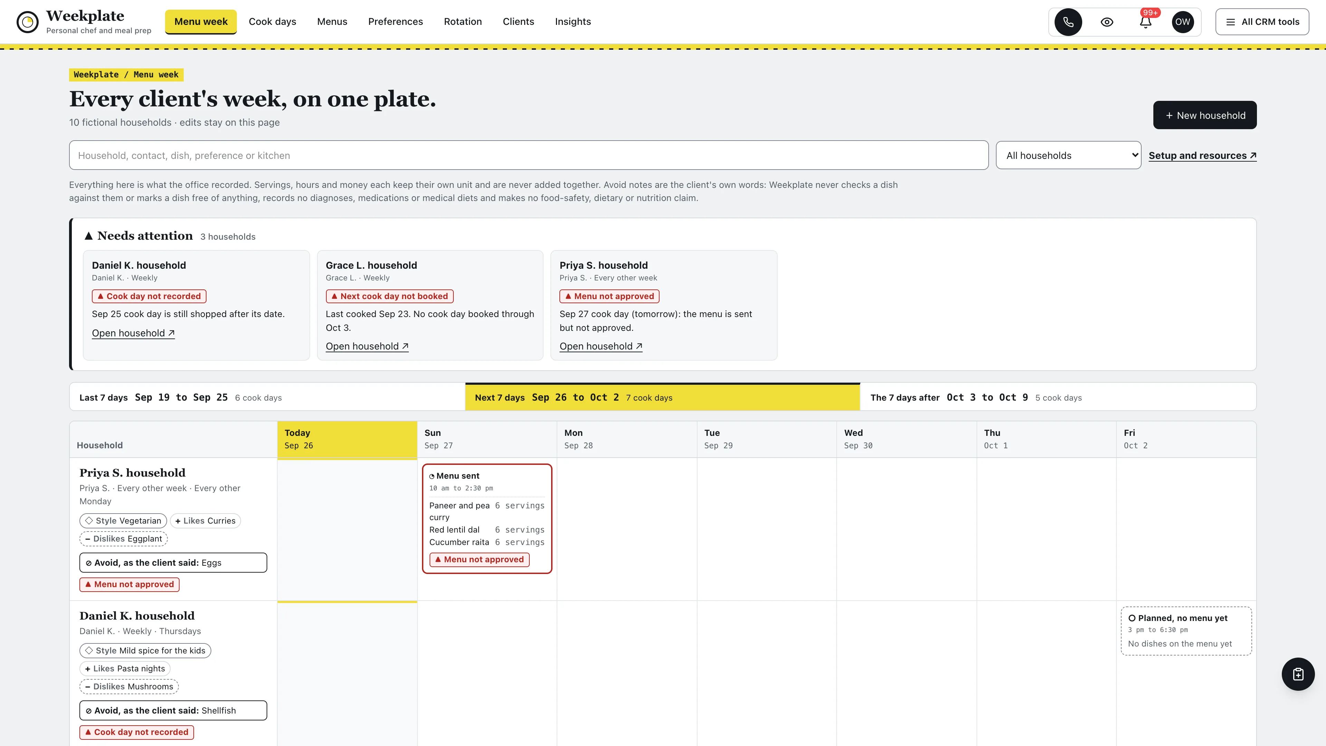Open Preferences in the top navigation
Screen dimensions: 1326x746
tap(395, 22)
